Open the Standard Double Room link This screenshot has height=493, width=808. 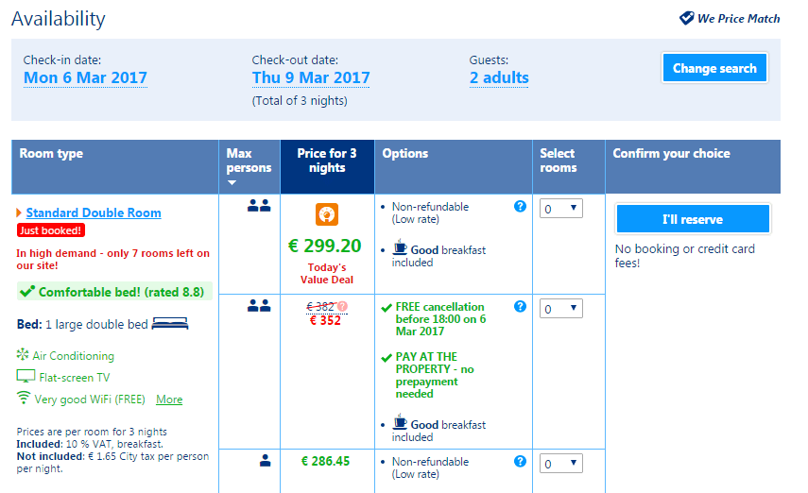pos(94,213)
